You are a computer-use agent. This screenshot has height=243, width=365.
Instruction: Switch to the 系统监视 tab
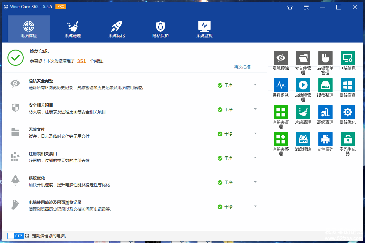pyautogui.click(x=204, y=29)
